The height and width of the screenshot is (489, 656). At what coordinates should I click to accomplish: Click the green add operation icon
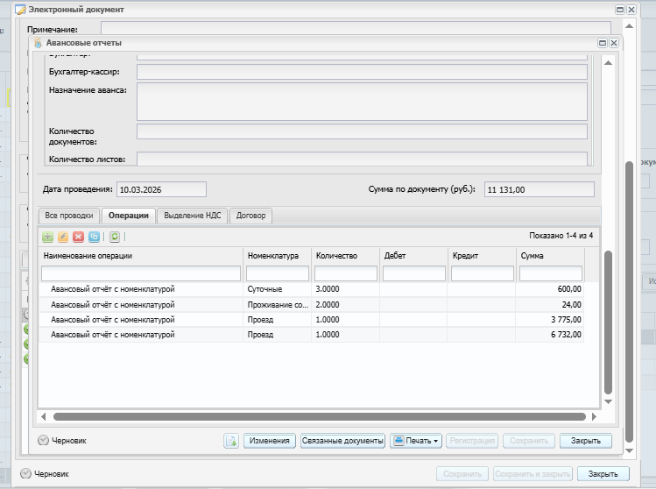[47, 237]
